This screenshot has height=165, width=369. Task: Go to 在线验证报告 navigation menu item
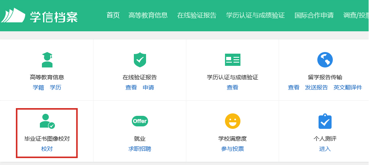[197, 15]
